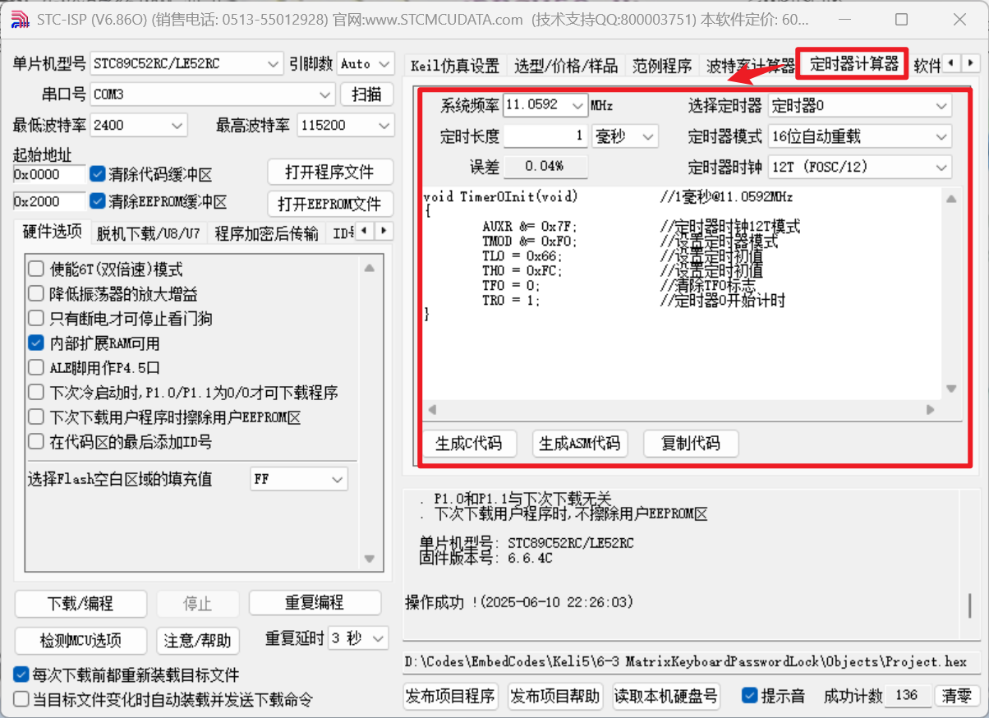Click 读取本机硬盘号 button
This screenshot has width=989, height=718.
point(666,696)
